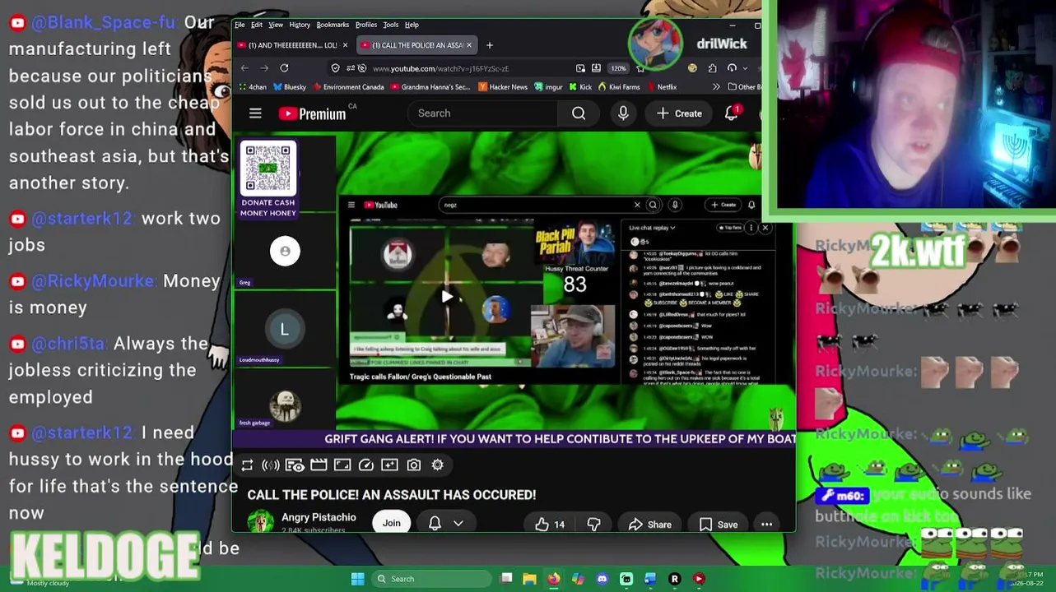The height and width of the screenshot is (592, 1056).
Task: Open the more actions three-dot menu
Action: click(x=766, y=525)
